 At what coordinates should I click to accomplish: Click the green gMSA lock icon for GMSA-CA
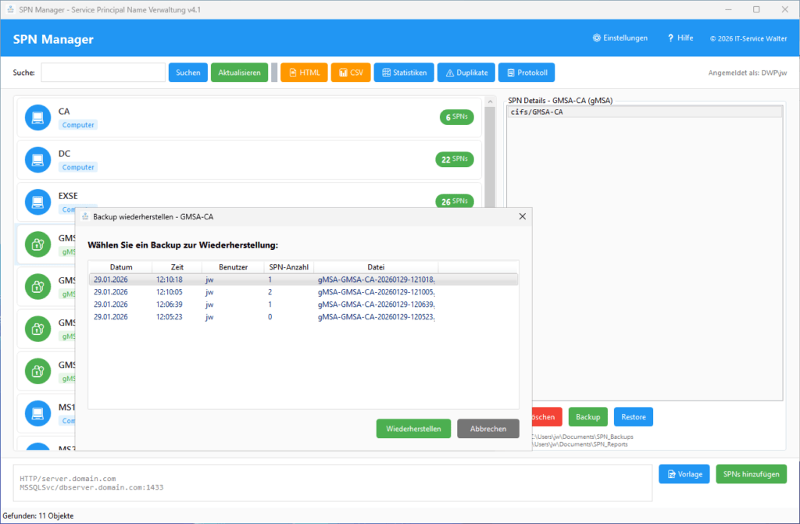pyautogui.click(x=37, y=244)
